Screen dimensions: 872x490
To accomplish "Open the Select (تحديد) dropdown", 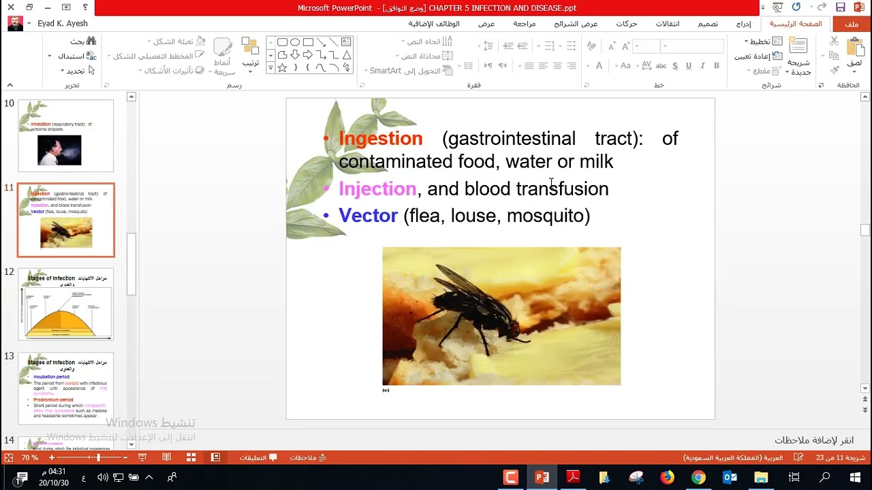I will pos(78,70).
